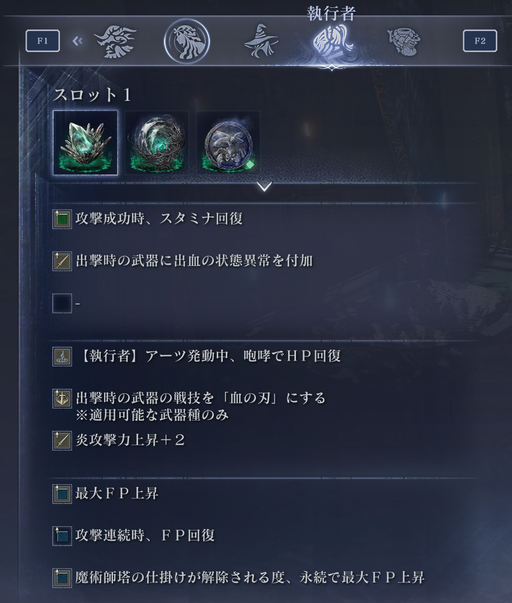
Task: Click the F1 previous page button
Action: tap(43, 41)
